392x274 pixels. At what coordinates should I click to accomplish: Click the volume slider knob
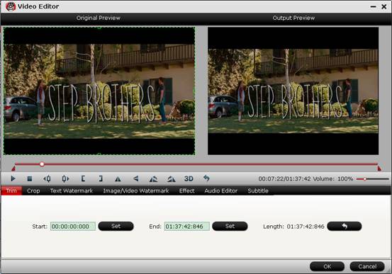coord(365,179)
